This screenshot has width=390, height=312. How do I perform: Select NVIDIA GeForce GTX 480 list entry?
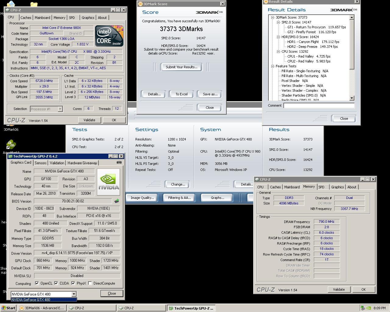click(x=44, y=300)
